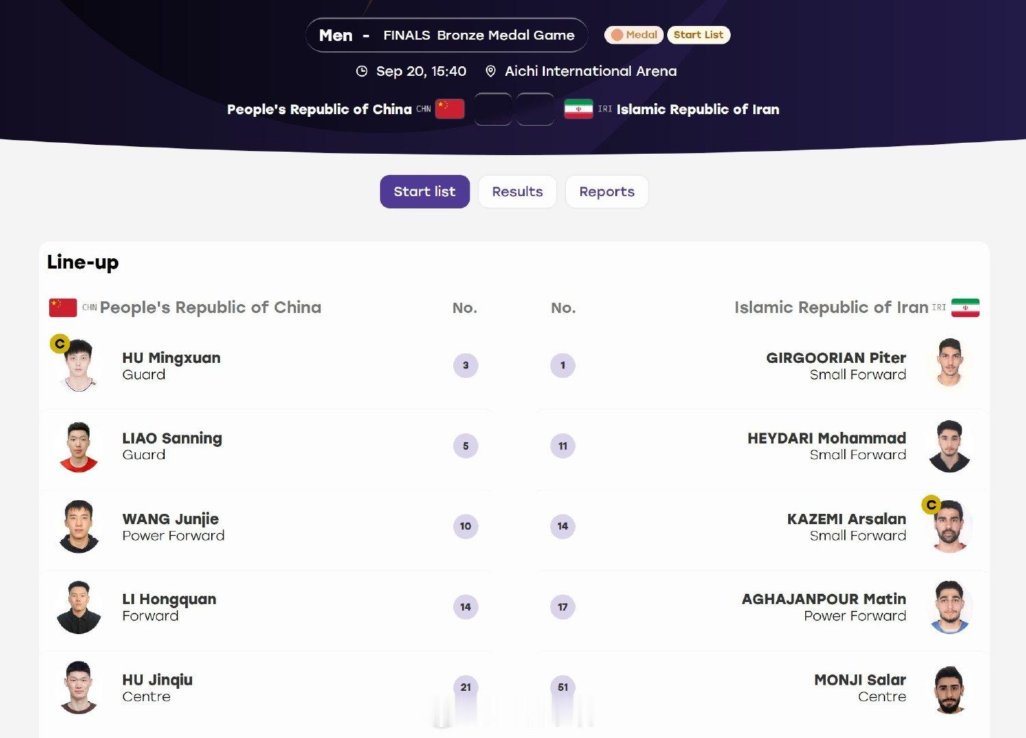The image size is (1026, 738).
Task: Click jersey number 11 badge for HEYDARI Mohammad
Action: tap(563, 446)
